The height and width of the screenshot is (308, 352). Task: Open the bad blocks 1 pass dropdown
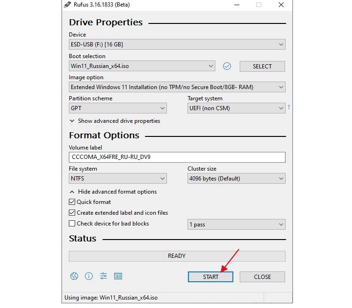pos(237,225)
